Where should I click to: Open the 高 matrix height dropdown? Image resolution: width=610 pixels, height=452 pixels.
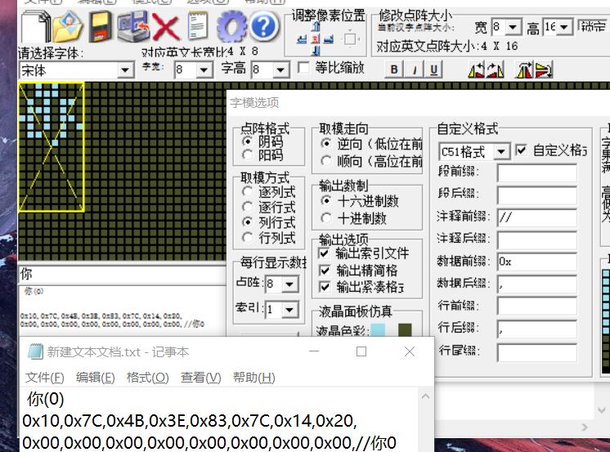pyautogui.click(x=564, y=27)
